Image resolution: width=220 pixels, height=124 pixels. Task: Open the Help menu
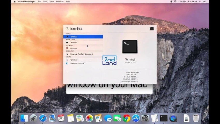[x=68, y=2]
